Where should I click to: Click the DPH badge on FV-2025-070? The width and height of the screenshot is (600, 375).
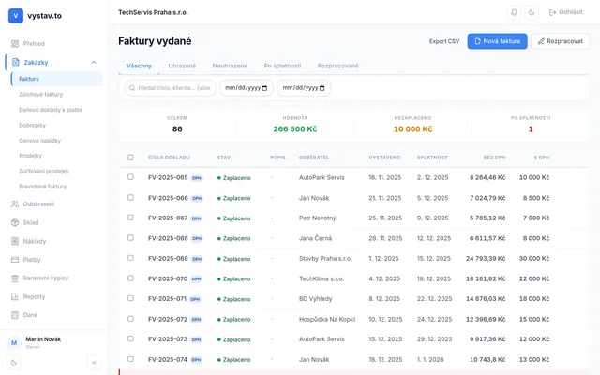196,279
